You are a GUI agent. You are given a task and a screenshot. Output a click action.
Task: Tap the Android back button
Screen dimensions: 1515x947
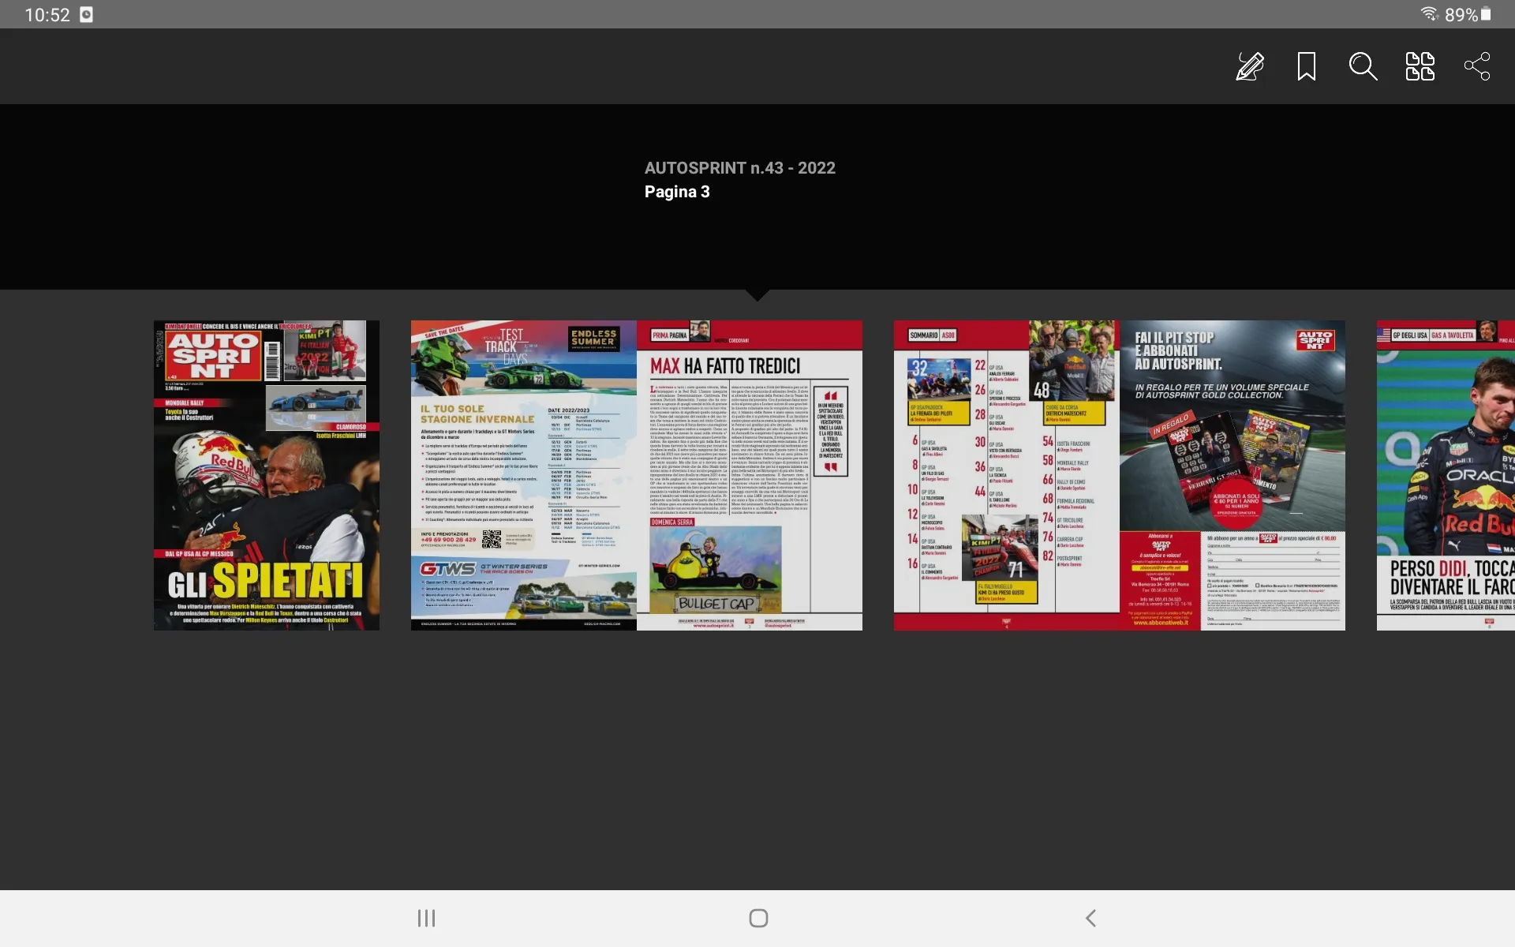(x=1090, y=918)
